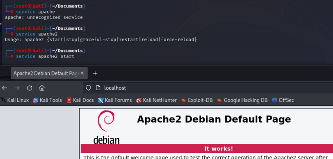333x159 pixels.
Task: Click the 'debian' wordmark under the logo
Action: click(x=106, y=140)
